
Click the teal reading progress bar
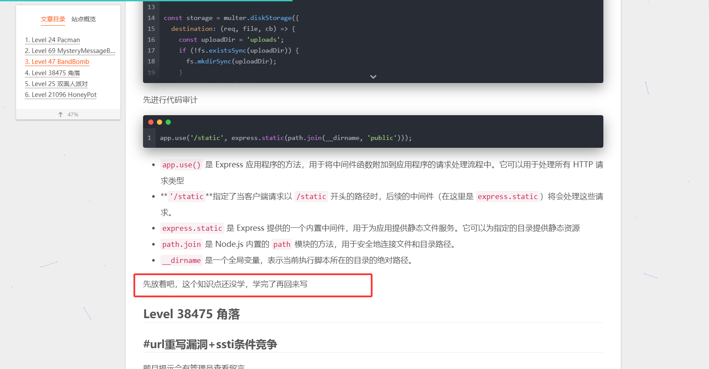146,0
